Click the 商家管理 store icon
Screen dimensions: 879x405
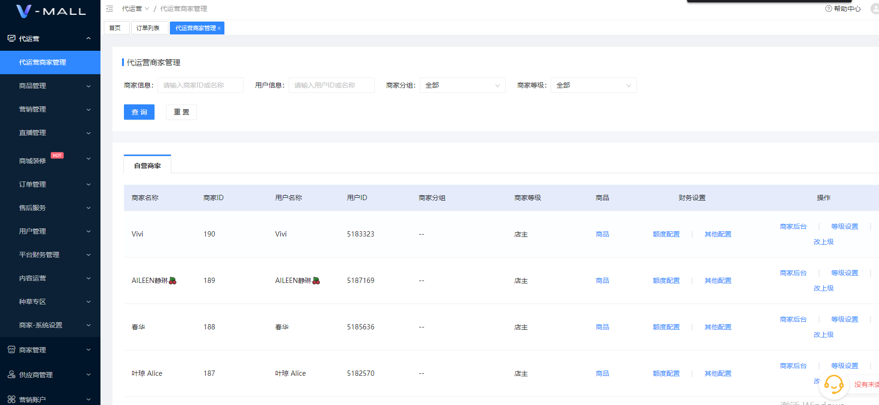click(x=11, y=350)
